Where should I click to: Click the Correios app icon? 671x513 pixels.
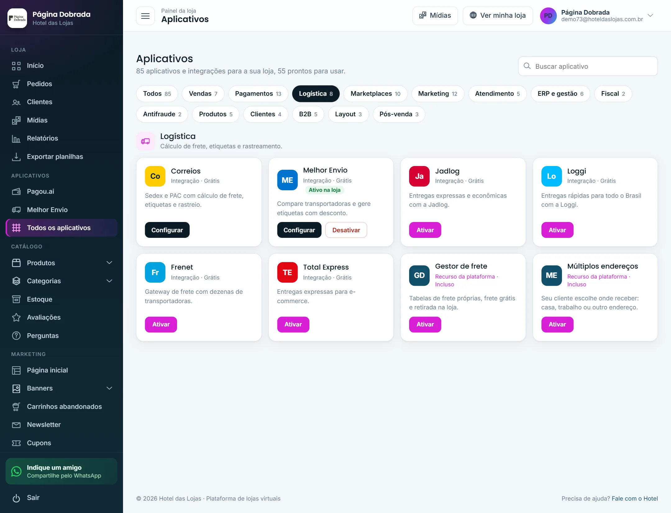pyautogui.click(x=155, y=176)
